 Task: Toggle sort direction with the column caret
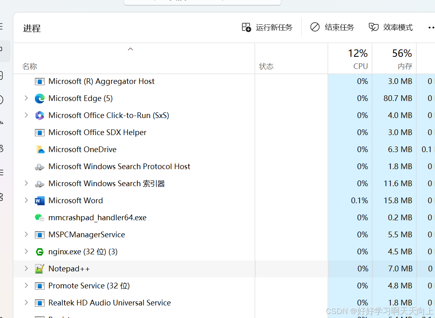tap(130, 49)
